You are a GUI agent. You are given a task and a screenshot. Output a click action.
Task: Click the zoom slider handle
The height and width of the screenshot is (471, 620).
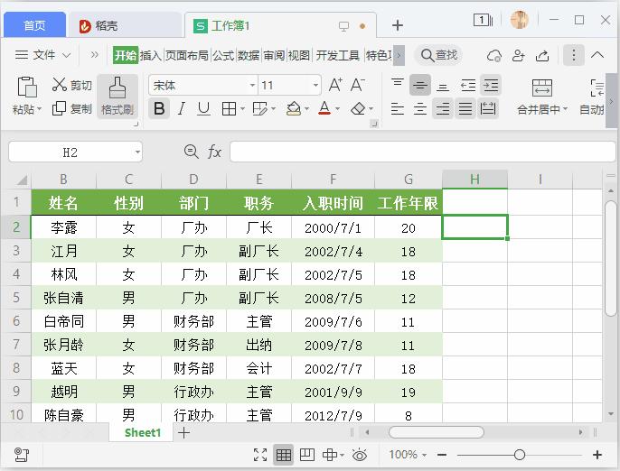[x=519, y=455]
